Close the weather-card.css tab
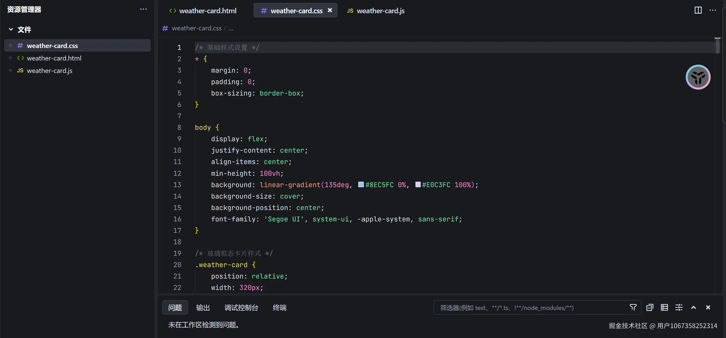 pyautogui.click(x=330, y=10)
